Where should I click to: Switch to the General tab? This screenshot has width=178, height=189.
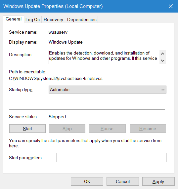pyautogui.click(x=14, y=19)
